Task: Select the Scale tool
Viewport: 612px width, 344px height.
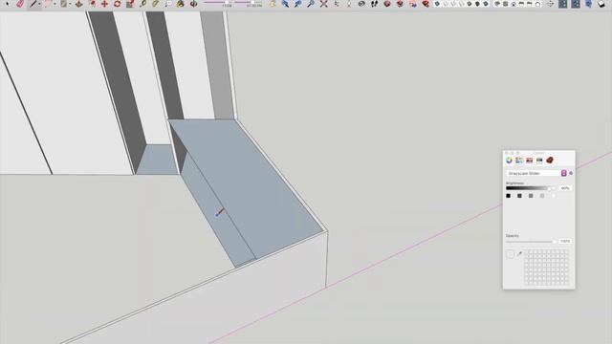Action: (x=130, y=4)
